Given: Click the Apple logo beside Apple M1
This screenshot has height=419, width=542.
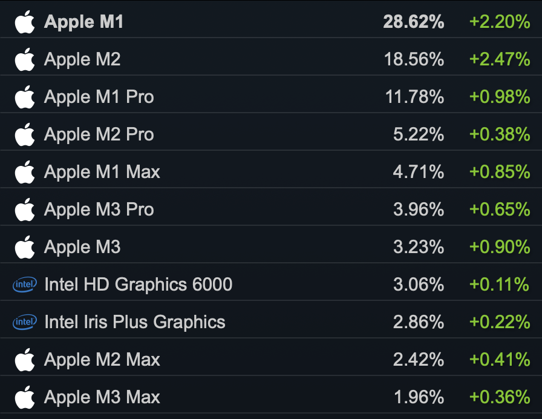Looking at the screenshot, I should tap(25, 22).
